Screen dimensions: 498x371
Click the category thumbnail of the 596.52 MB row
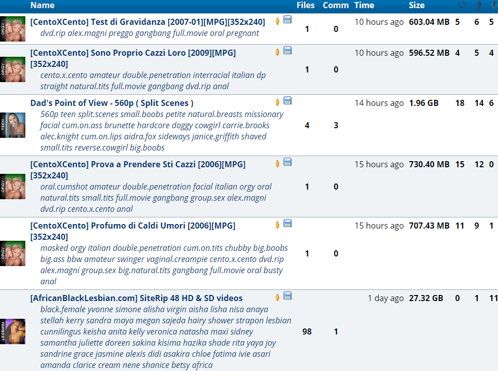[x=13, y=69]
